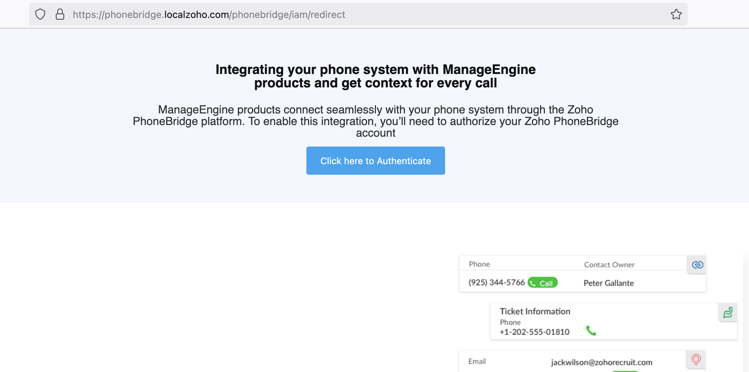Click the name Peter Gallante

tap(609, 283)
